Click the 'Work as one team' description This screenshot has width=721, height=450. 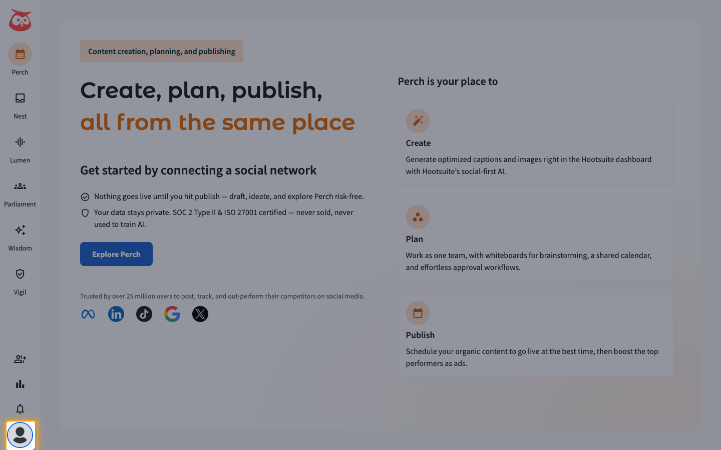[x=529, y=261]
